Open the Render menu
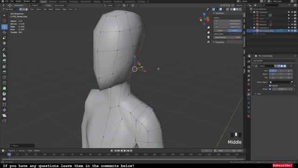Image resolution: width=298 pixels, height=168 pixels. 19,1
